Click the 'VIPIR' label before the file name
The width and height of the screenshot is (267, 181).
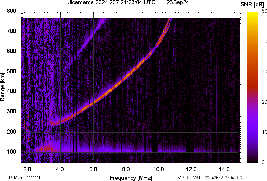pos(183,178)
